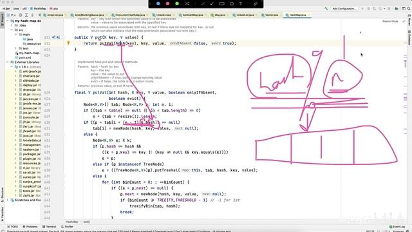Open the Event Log
This screenshot has height=232, width=412.
click(397, 226)
